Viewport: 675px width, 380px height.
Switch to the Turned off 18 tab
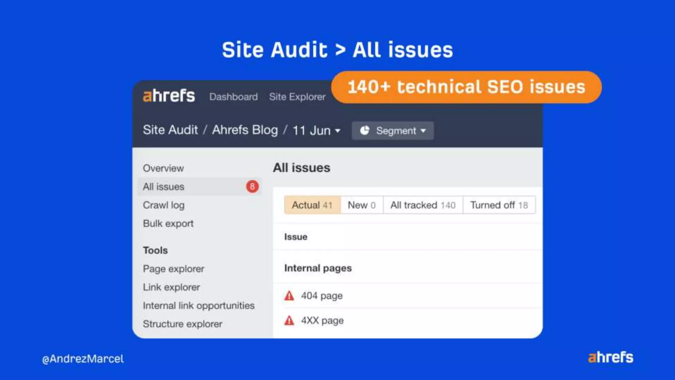pyautogui.click(x=499, y=205)
